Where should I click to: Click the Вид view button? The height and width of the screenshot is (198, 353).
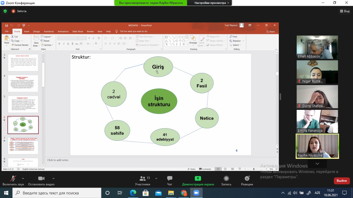345,11
